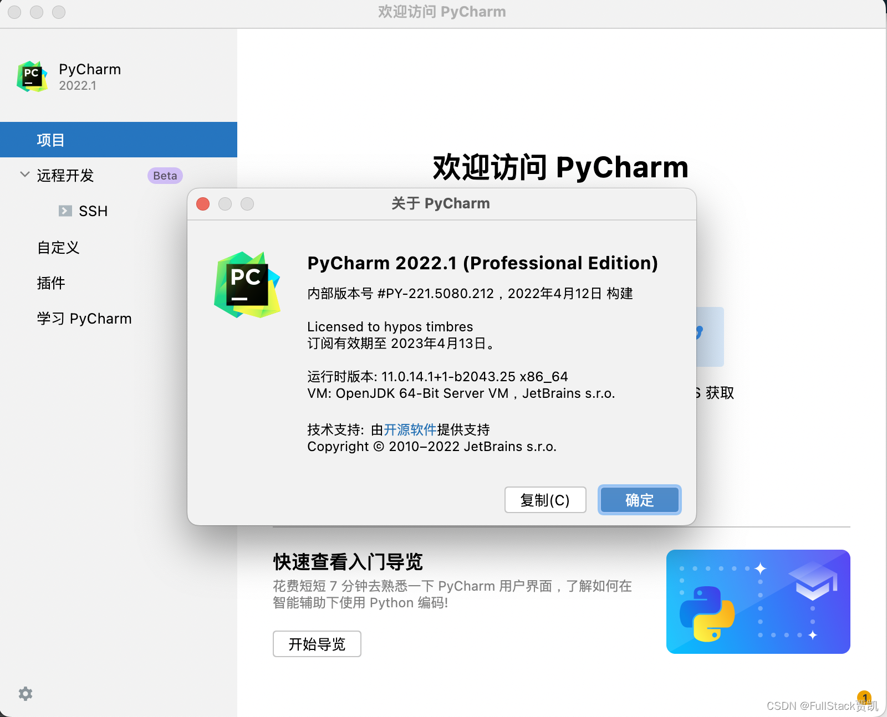Open the 插件 sidebar tab
This screenshot has height=717, width=887.
tap(51, 283)
